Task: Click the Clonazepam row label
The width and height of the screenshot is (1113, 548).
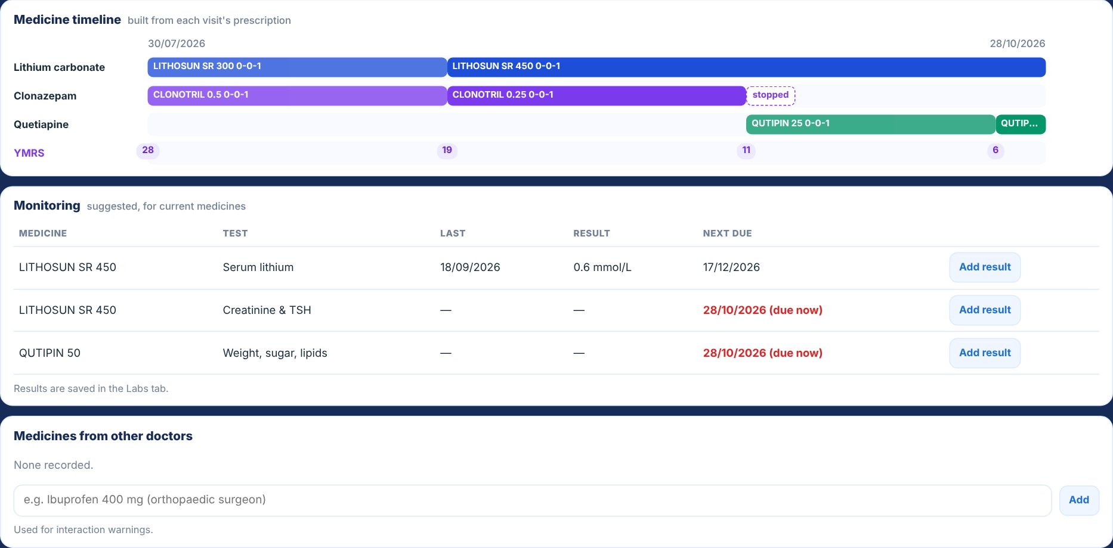Action: pyautogui.click(x=45, y=96)
